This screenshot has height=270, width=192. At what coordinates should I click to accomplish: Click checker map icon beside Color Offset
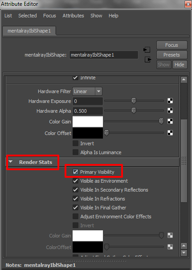pyautogui.click(x=170, y=133)
